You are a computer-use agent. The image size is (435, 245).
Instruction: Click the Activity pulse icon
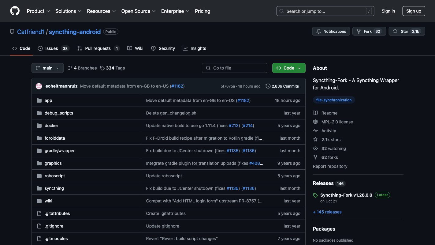(x=315, y=131)
